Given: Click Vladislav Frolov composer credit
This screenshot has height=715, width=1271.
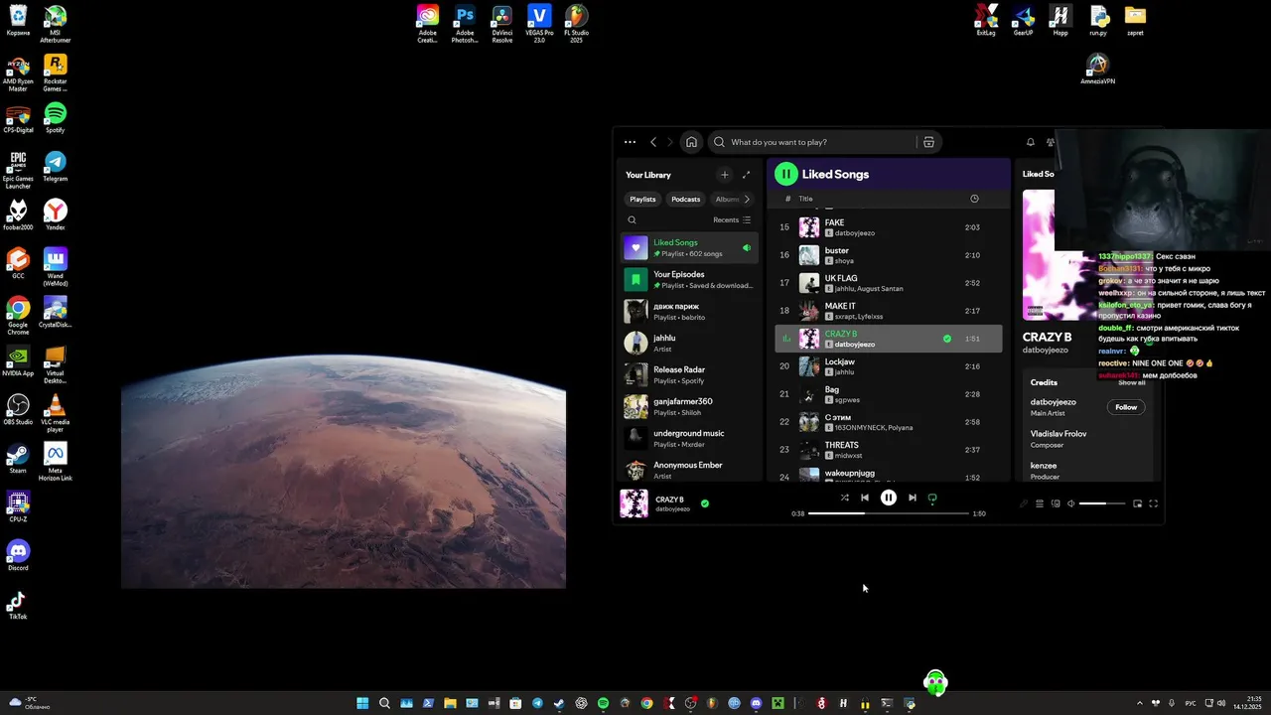Looking at the screenshot, I should coord(1059,434).
